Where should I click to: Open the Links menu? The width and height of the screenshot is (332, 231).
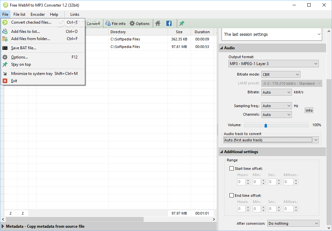click(x=75, y=14)
